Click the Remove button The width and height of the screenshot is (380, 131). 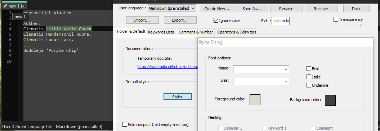[321, 9]
